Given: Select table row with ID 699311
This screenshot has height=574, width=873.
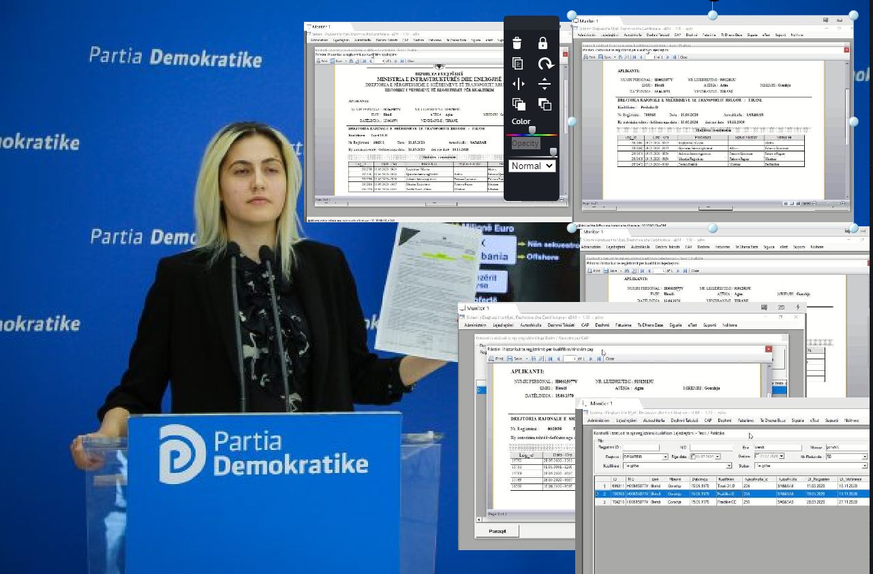Looking at the screenshot, I should (x=731, y=486).
